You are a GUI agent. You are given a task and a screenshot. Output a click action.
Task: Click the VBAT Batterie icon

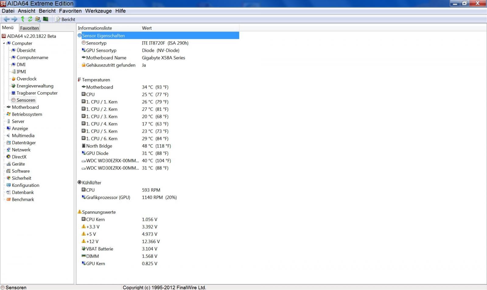coord(84,249)
